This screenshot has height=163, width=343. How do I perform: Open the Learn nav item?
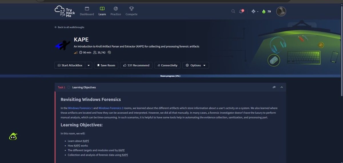[x=102, y=11]
